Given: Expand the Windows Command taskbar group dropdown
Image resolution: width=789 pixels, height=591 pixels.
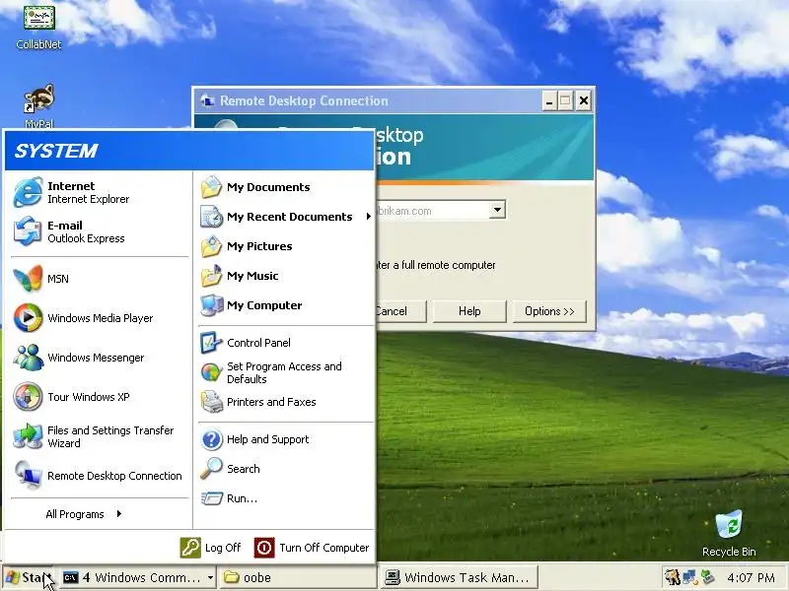Looking at the screenshot, I should click(x=210, y=577).
